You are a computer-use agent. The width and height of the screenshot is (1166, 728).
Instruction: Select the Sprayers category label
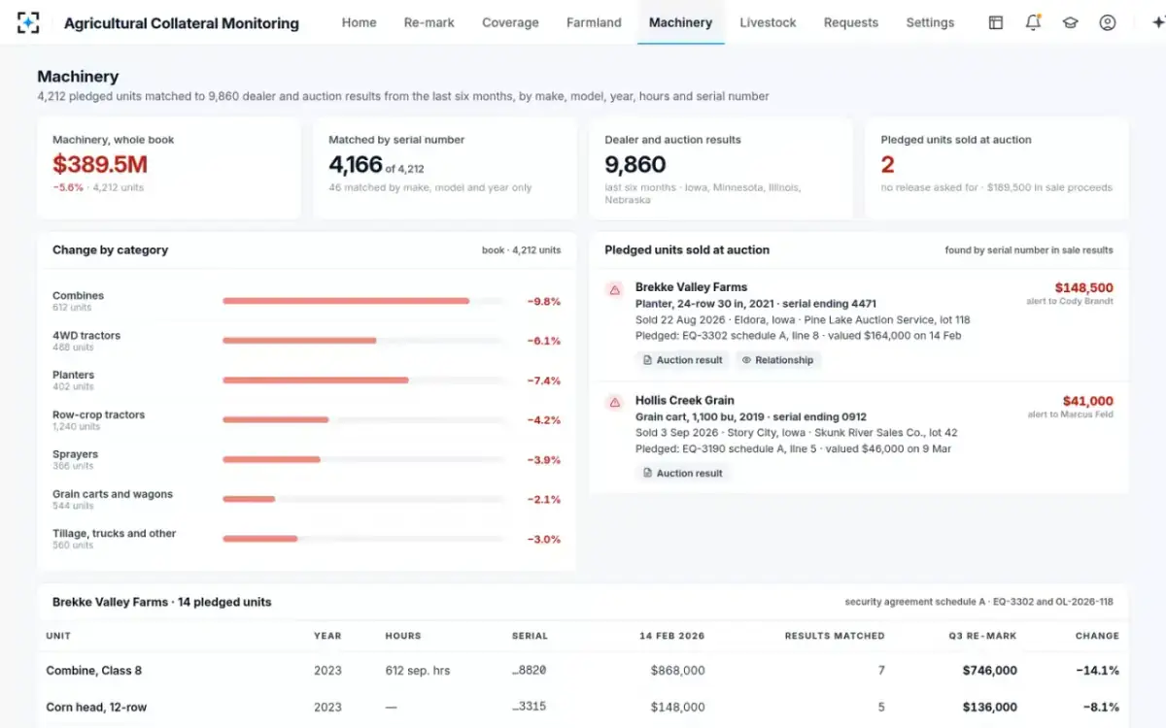(x=75, y=454)
